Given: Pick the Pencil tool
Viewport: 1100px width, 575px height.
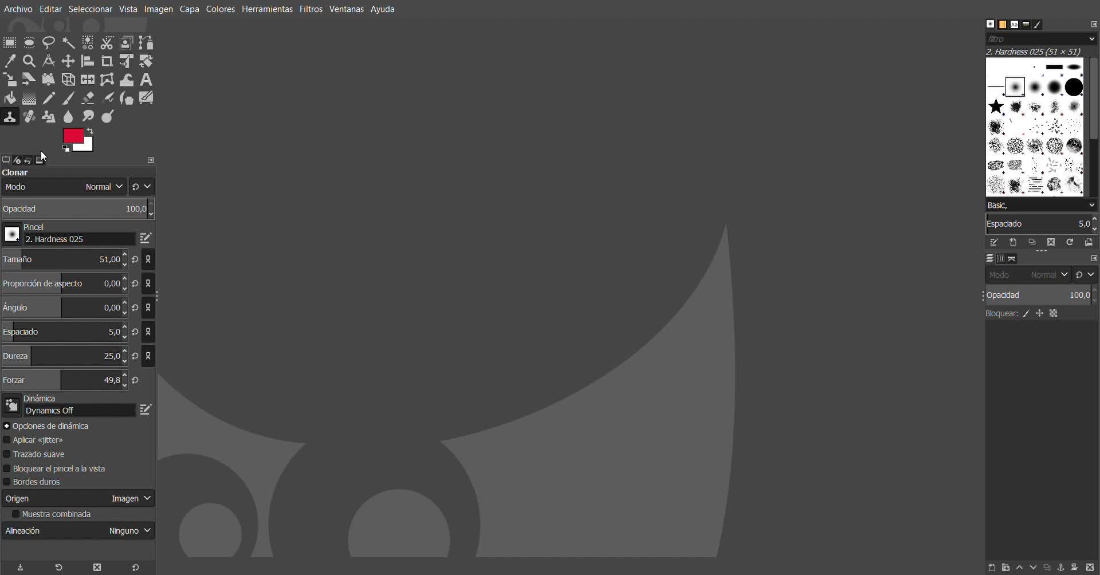Looking at the screenshot, I should click(x=49, y=98).
